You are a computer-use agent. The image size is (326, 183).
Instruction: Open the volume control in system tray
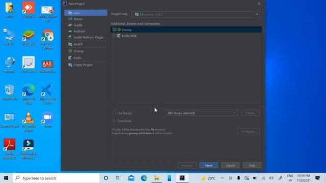(271, 178)
